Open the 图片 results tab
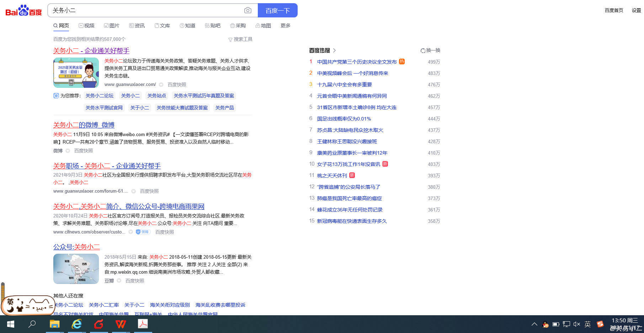 click(x=112, y=26)
